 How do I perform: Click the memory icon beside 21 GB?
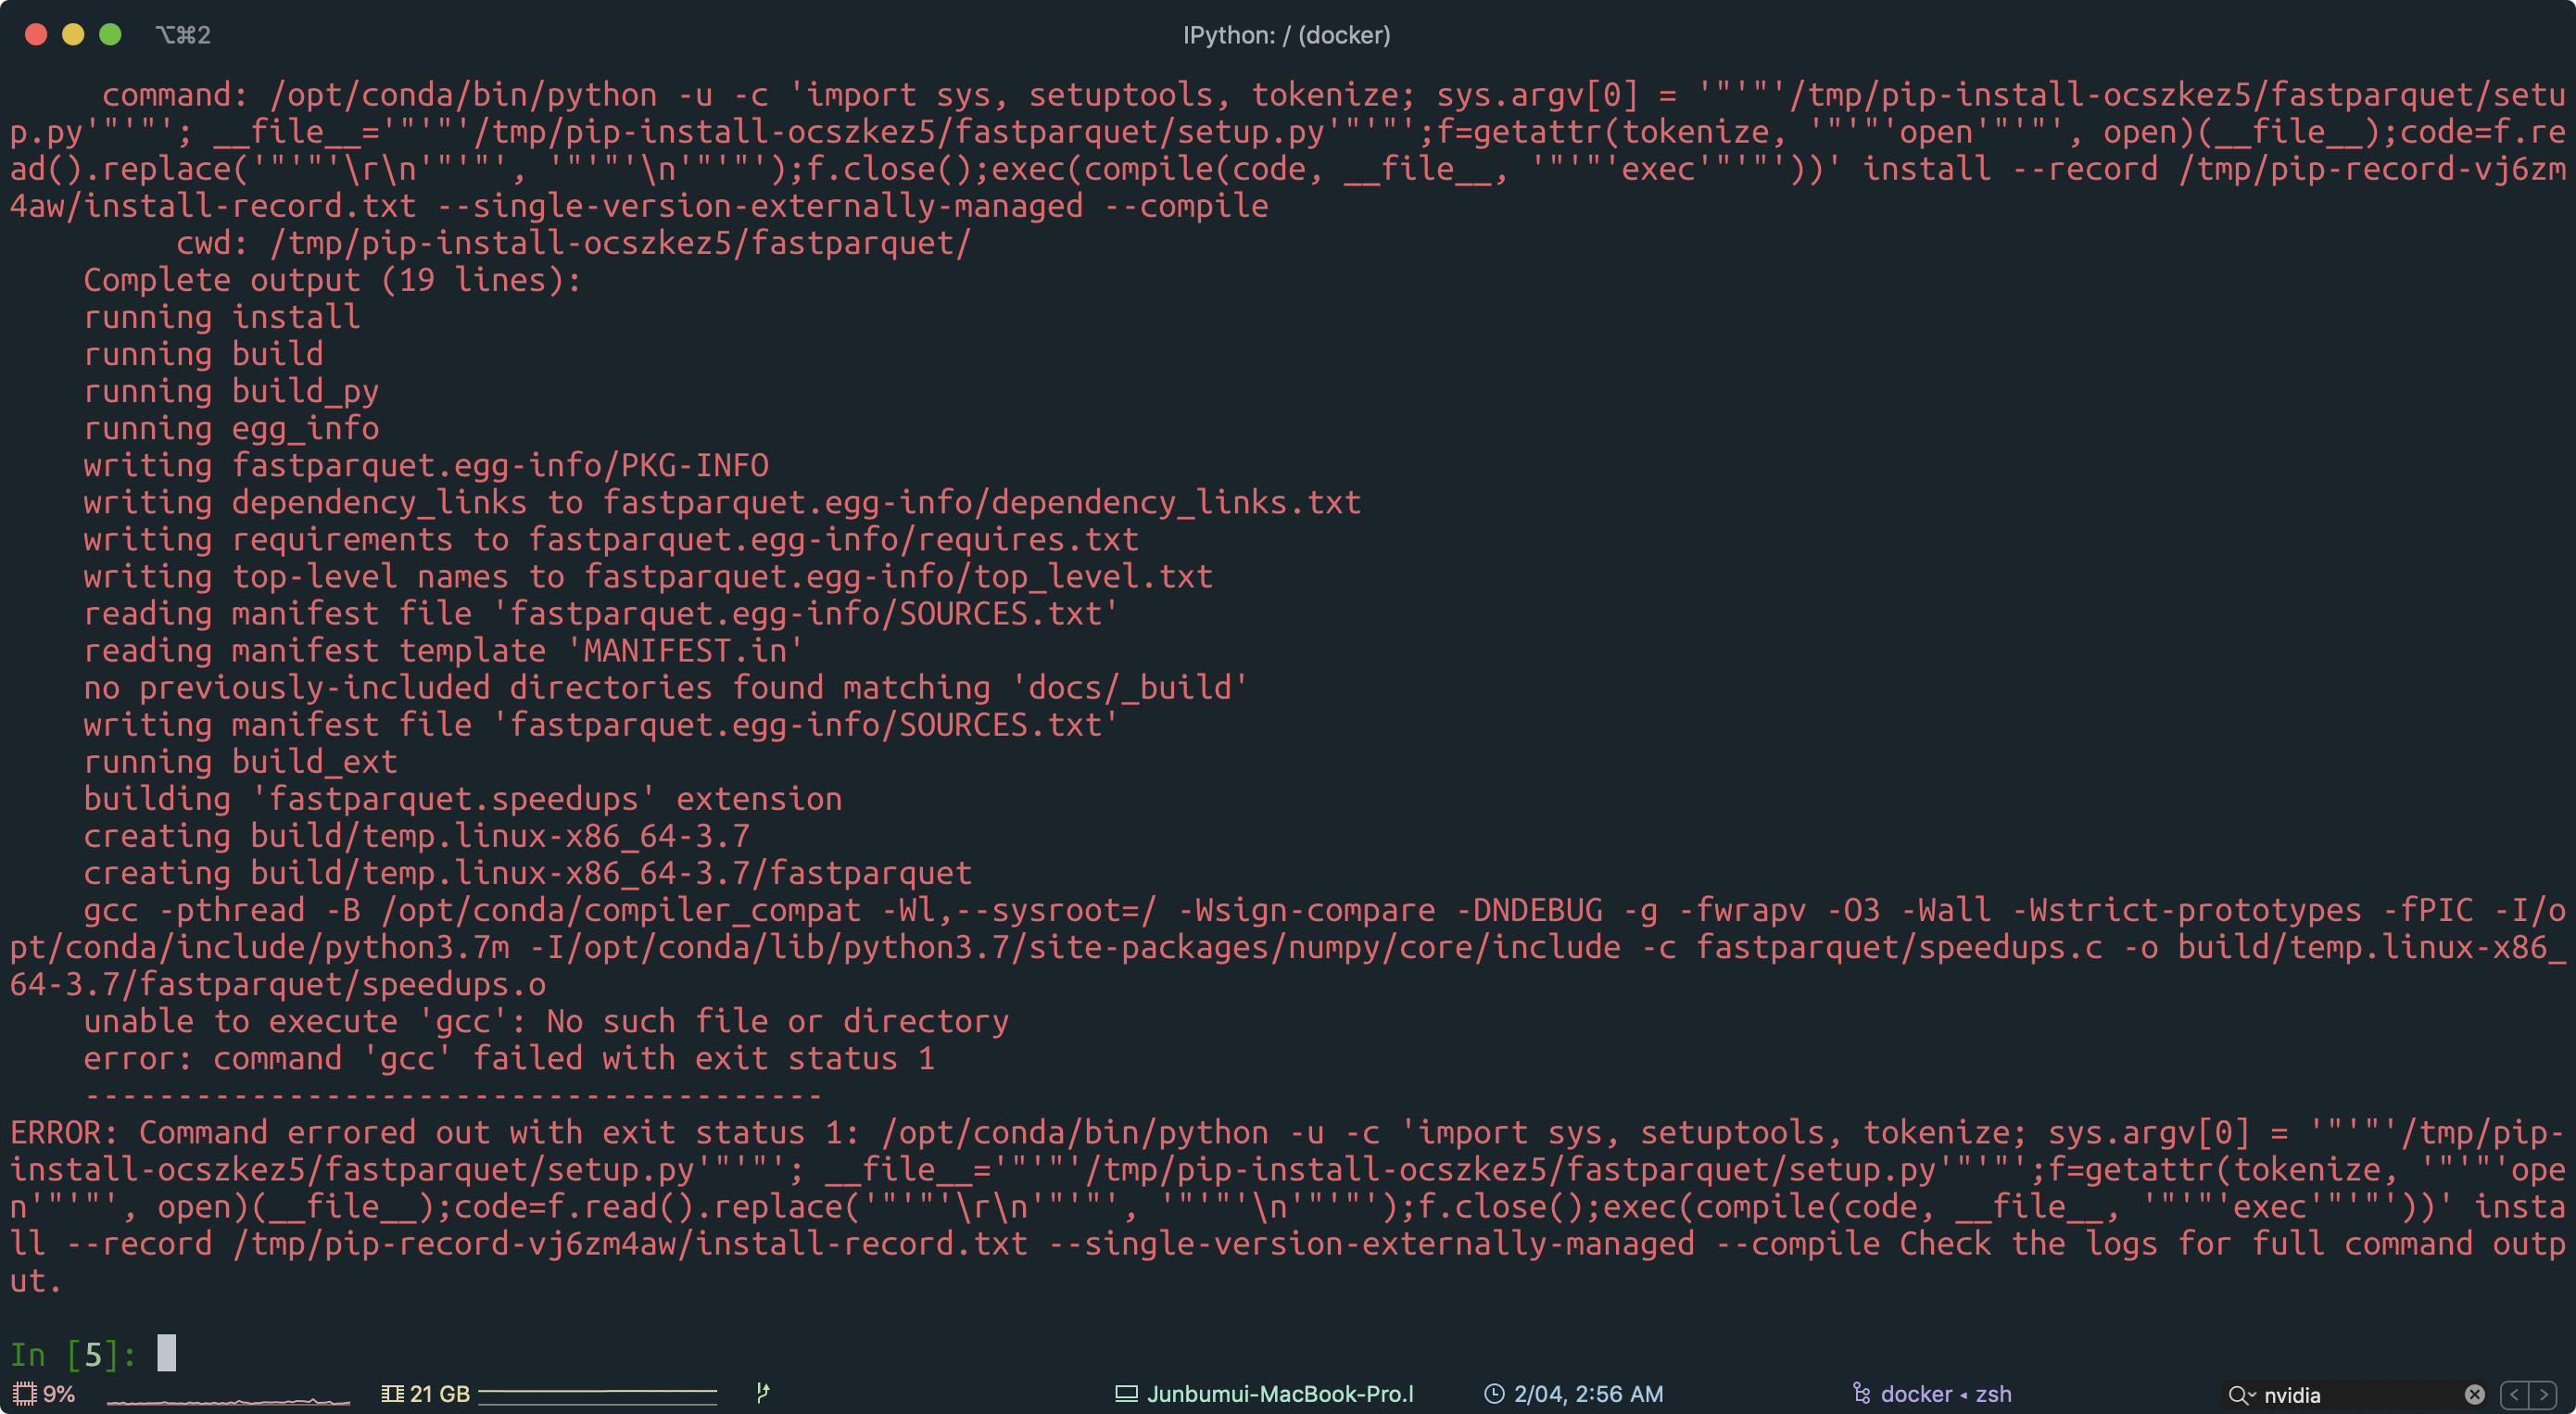pos(393,1392)
